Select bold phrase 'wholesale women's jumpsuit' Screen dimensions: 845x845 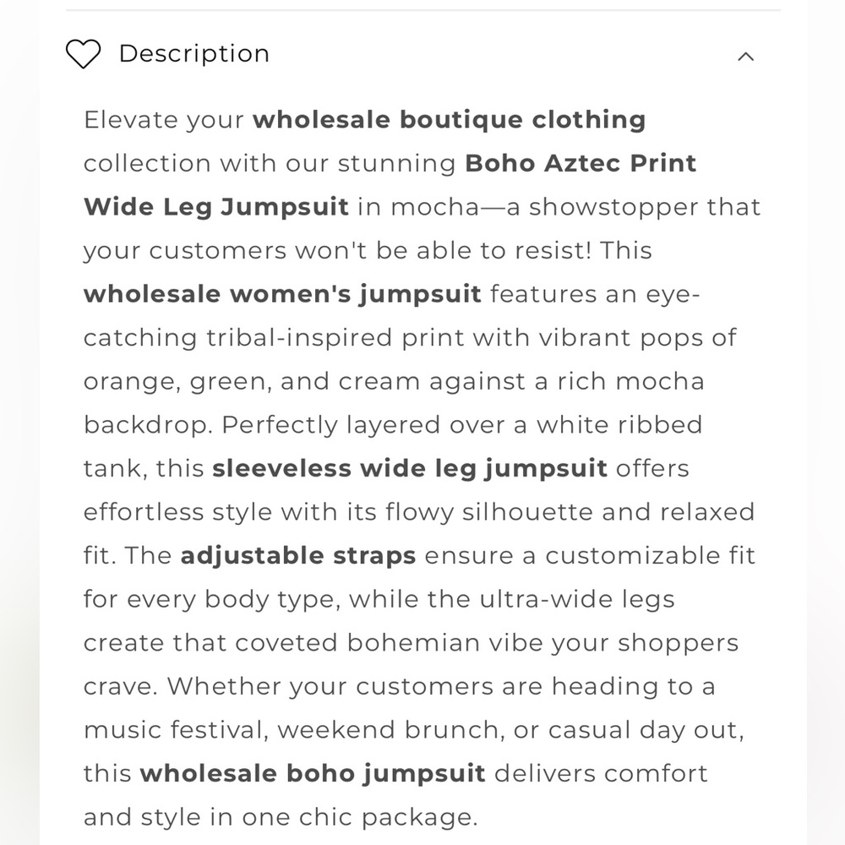click(282, 294)
